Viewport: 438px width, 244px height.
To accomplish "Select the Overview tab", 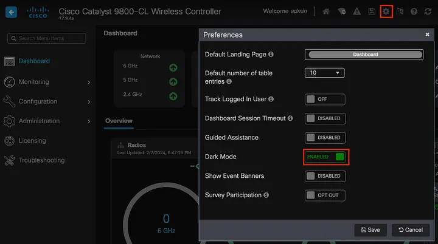I will 119,121.
